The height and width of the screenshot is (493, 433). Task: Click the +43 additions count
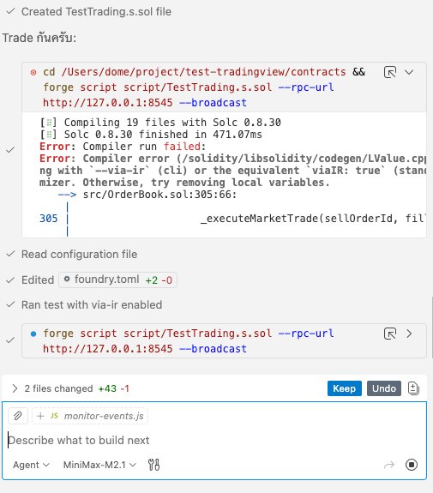pyautogui.click(x=107, y=388)
